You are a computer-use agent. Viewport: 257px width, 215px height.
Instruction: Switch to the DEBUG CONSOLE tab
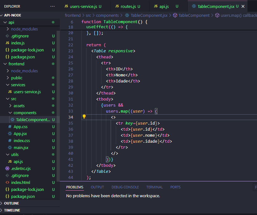pyautogui.click(x=125, y=187)
